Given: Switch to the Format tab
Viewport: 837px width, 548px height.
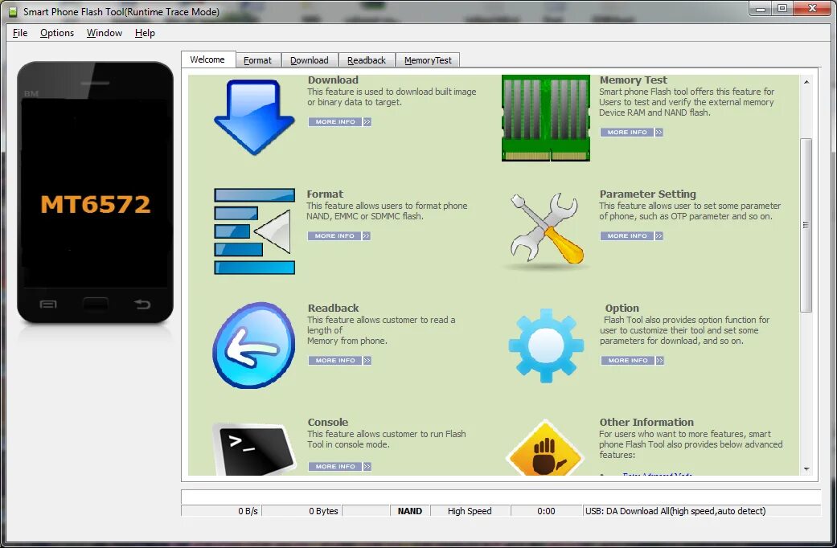Looking at the screenshot, I should tap(258, 60).
